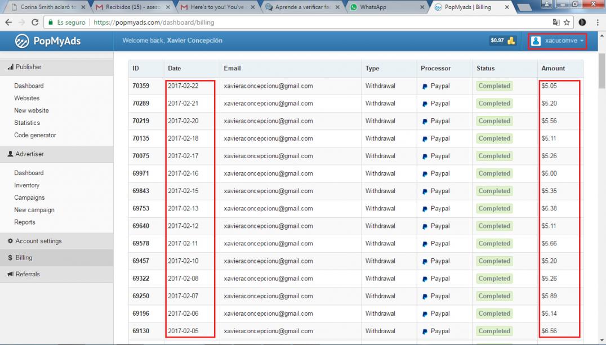
Task: Close the Corina Smith browser tab
Action: [x=83, y=8]
